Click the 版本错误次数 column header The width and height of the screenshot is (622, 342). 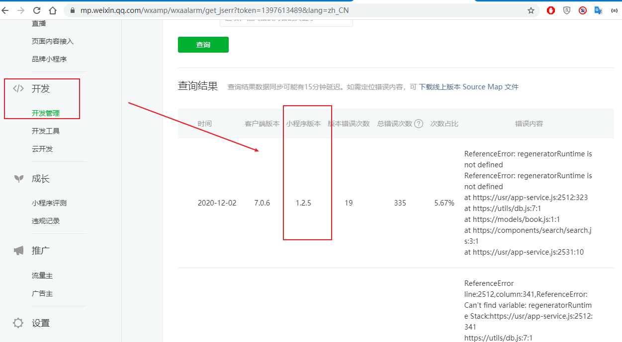pyautogui.click(x=349, y=124)
